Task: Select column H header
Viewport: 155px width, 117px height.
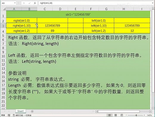Action: [x=124, y=9]
